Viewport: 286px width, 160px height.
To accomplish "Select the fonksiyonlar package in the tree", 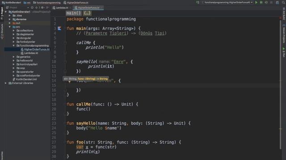I will 26,42.
